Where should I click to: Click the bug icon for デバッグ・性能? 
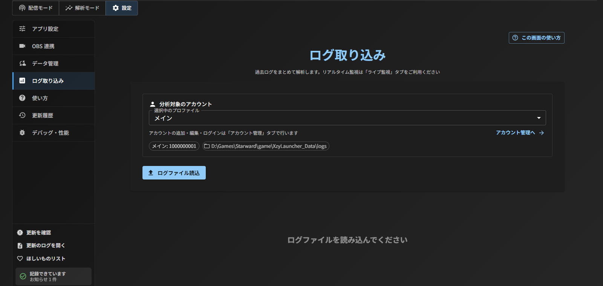coord(22,132)
